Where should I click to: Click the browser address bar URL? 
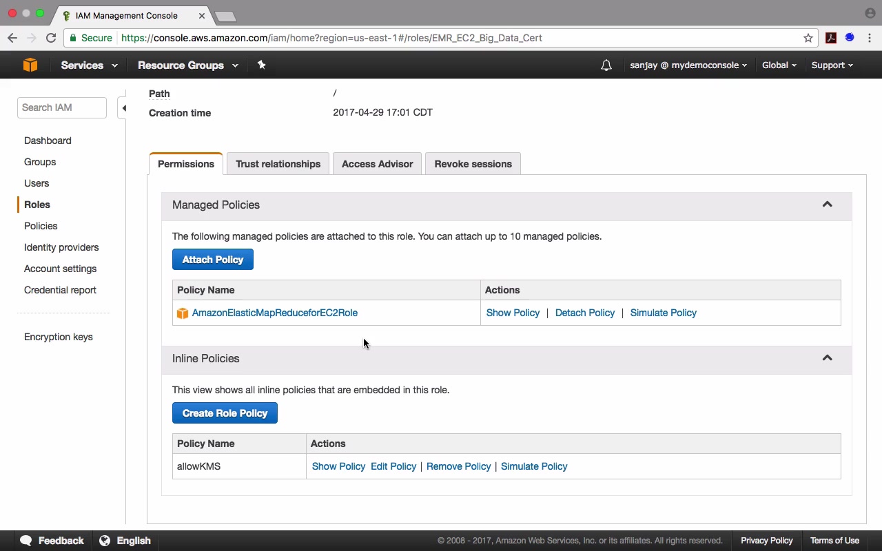coord(332,38)
